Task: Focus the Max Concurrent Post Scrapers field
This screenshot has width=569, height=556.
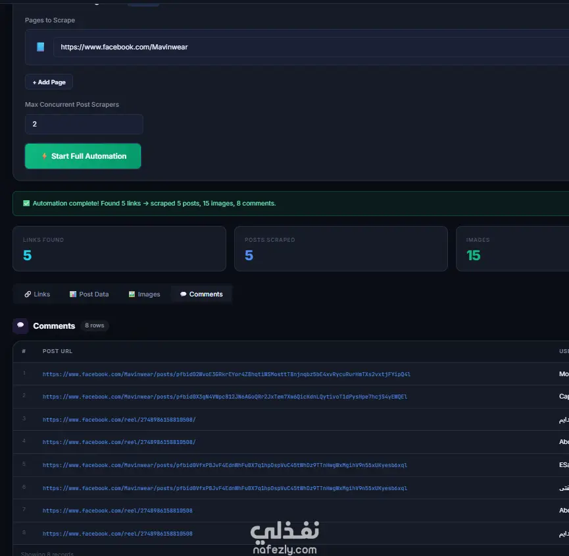Action: point(84,125)
